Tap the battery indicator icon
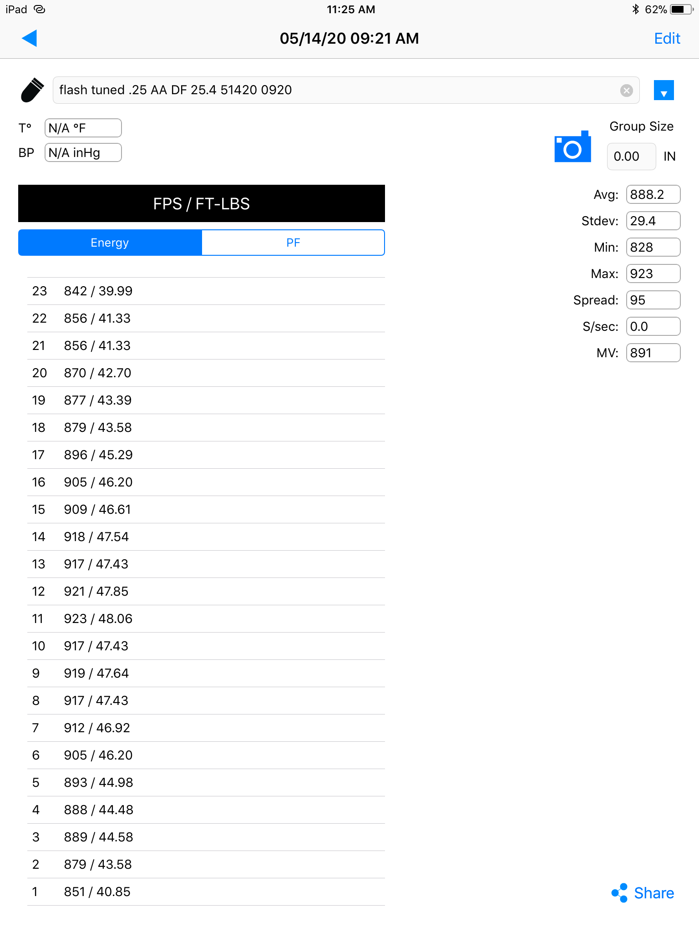Viewport: 699px width, 932px height. coord(681,9)
